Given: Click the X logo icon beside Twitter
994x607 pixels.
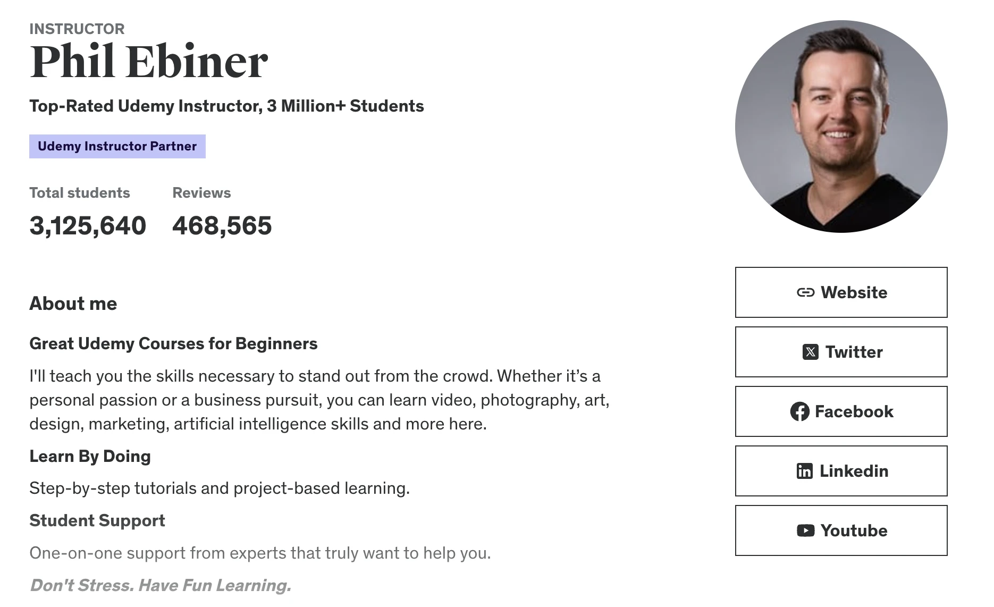Looking at the screenshot, I should (810, 352).
